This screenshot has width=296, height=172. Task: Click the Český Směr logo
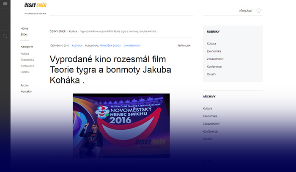[35, 5]
